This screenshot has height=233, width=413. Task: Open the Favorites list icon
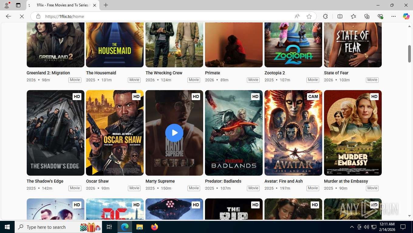click(x=353, y=16)
